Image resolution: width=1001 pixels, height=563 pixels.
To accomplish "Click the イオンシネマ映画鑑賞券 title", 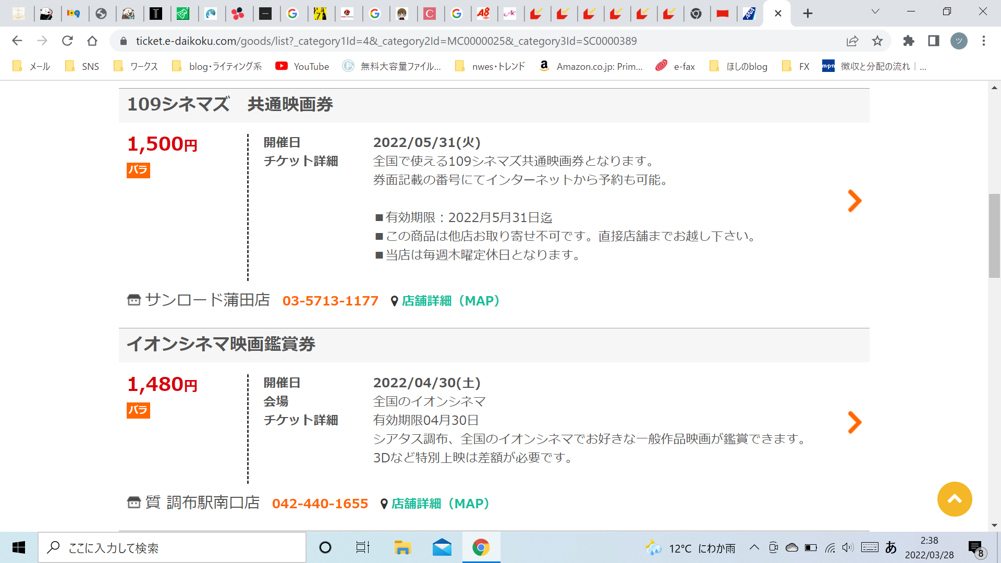I will click(x=221, y=344).
